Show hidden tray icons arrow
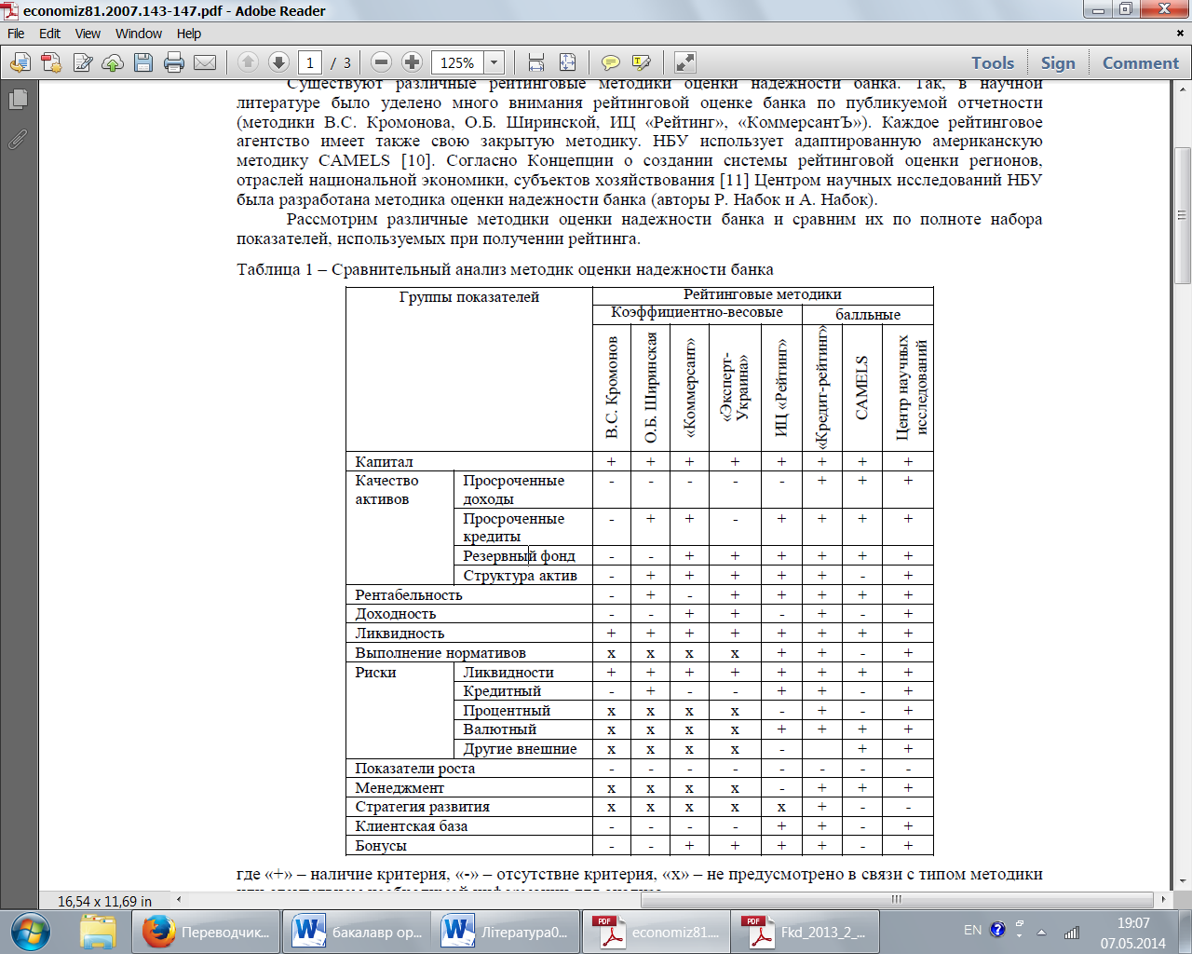1192x954 pixels. pos(1041,933)
